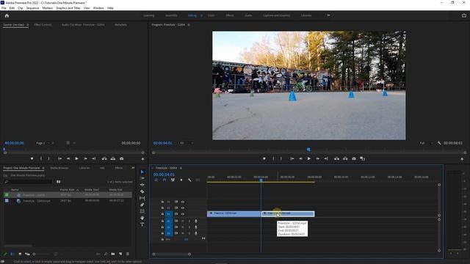Image resolution: width=470 pixels, height=264 pixels.
Task: Export a frame from the Source monitor
Action: [x=121, y=158]
